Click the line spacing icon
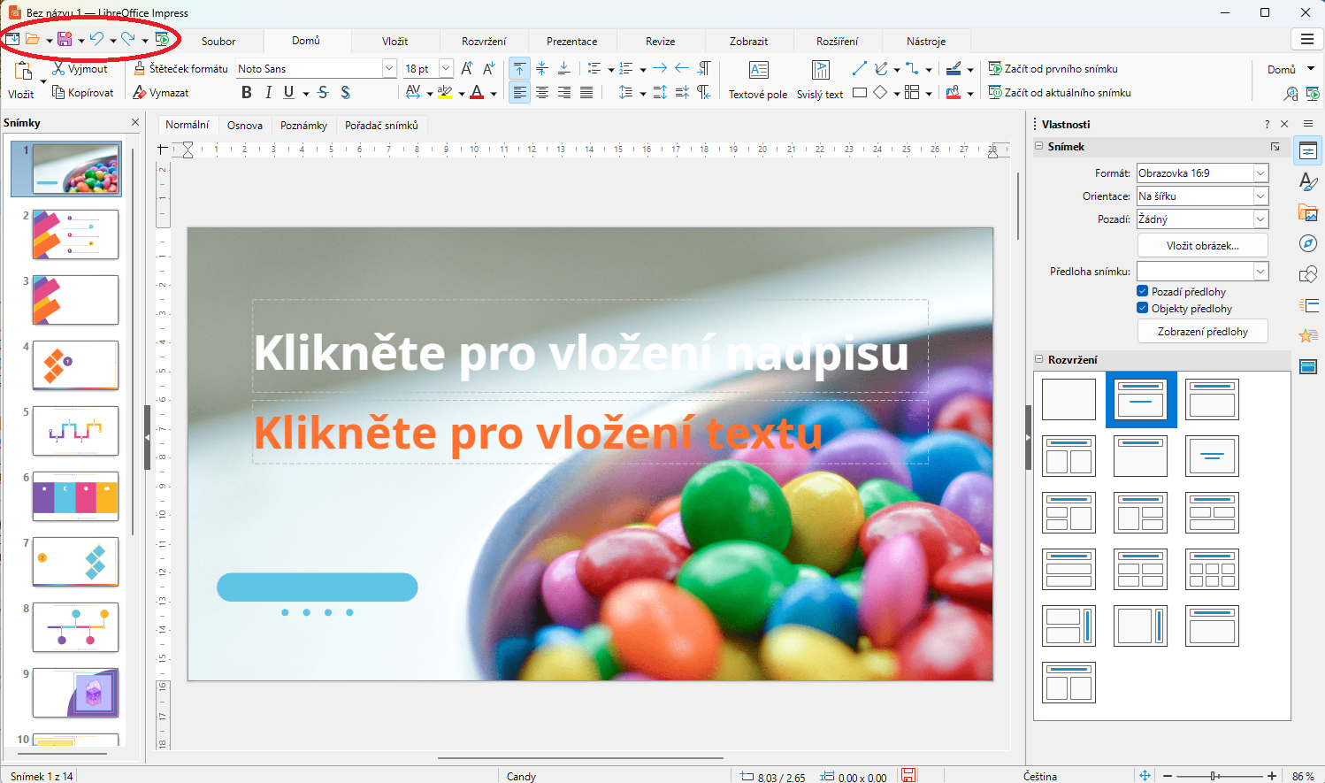Image resolution: width=1325 pixels, height=783 pixels. tap(626, 92)
